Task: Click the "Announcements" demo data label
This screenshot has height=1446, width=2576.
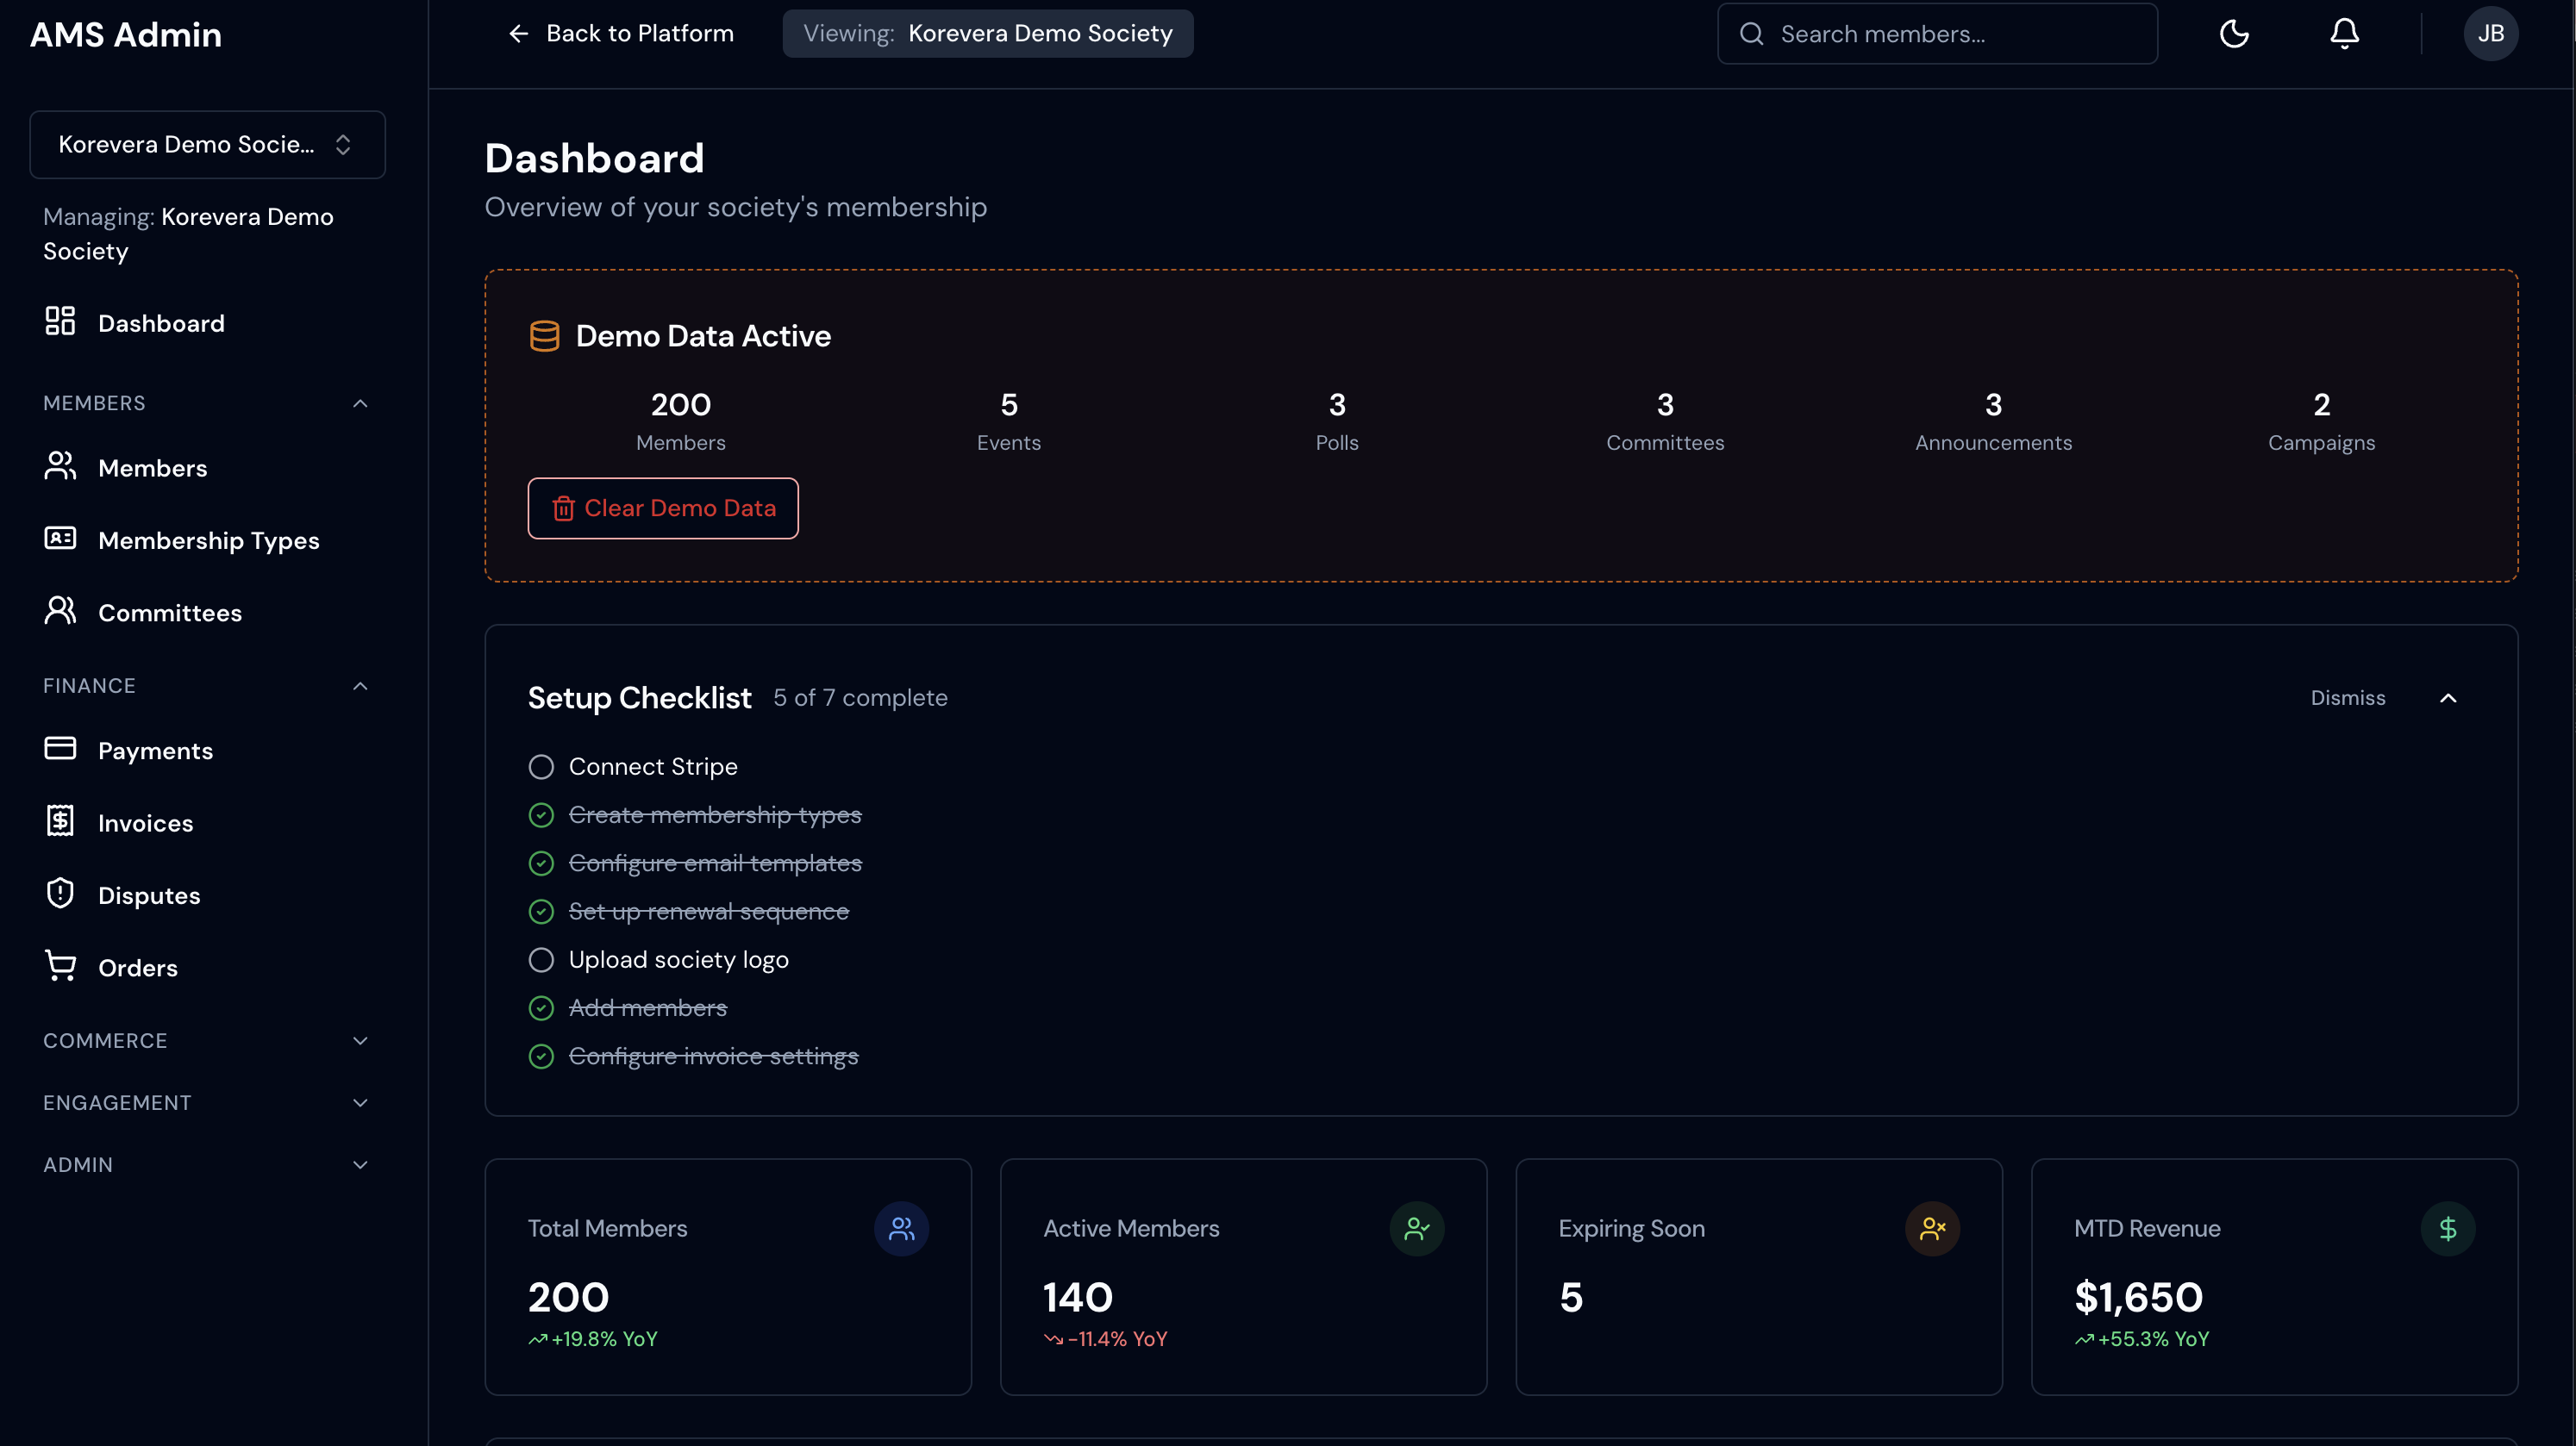Action: (x=1993, y=443)
